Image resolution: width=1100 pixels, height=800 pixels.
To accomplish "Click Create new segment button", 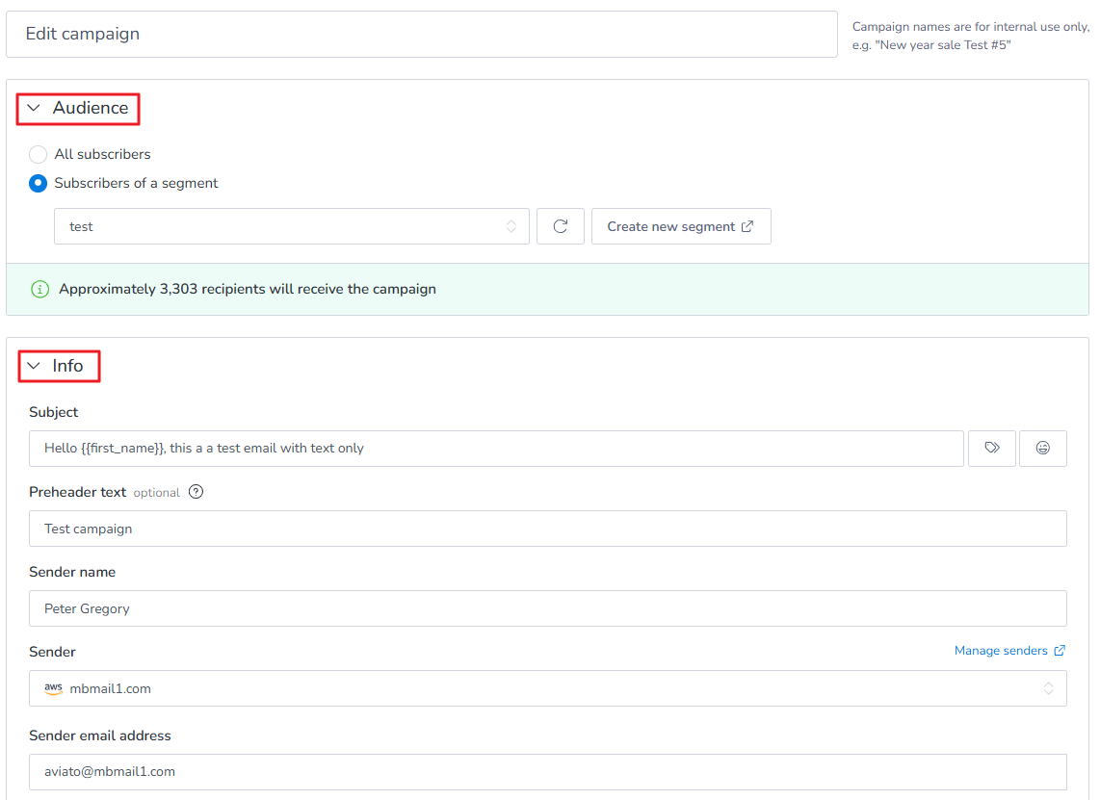I will [x=680, y=226].
